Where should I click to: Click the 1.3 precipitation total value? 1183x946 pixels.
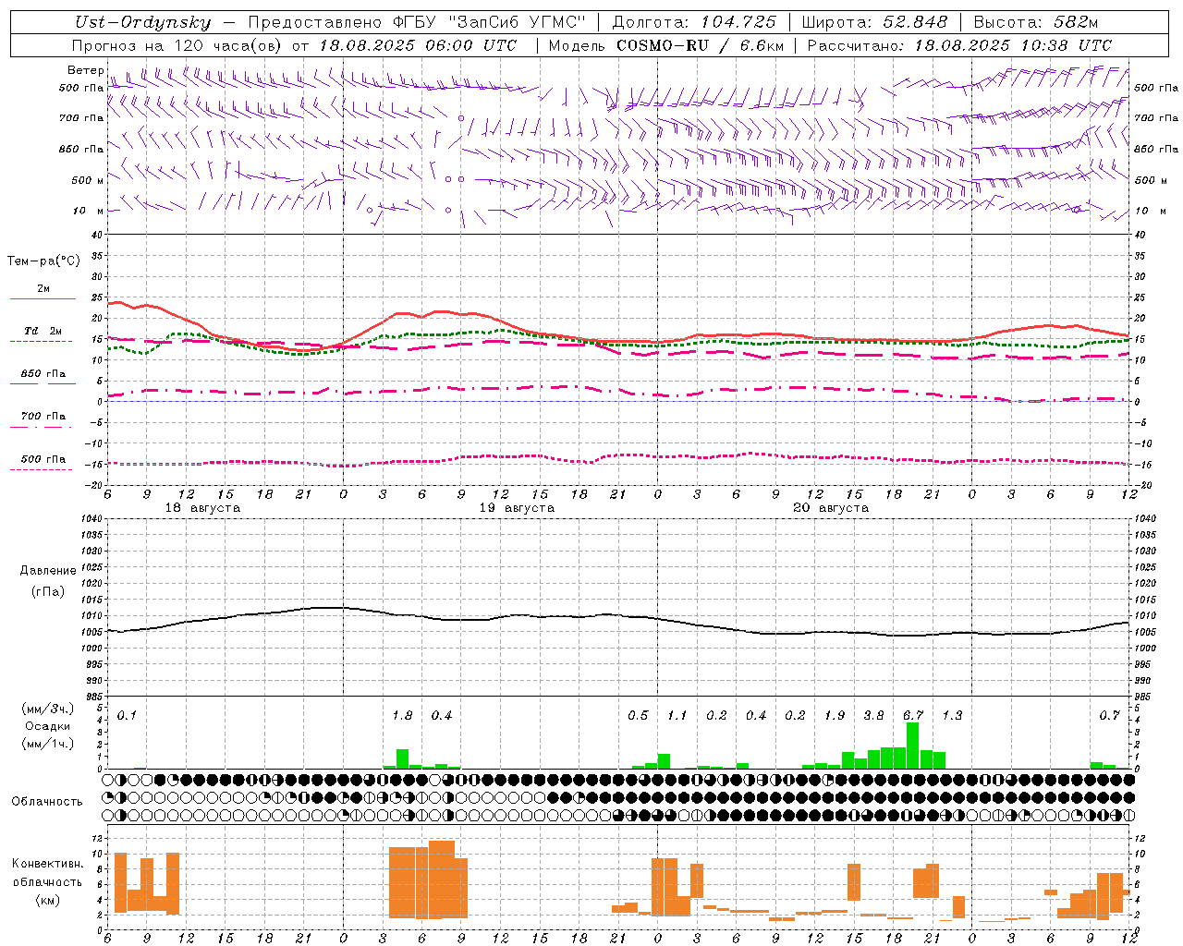point(952,716)
